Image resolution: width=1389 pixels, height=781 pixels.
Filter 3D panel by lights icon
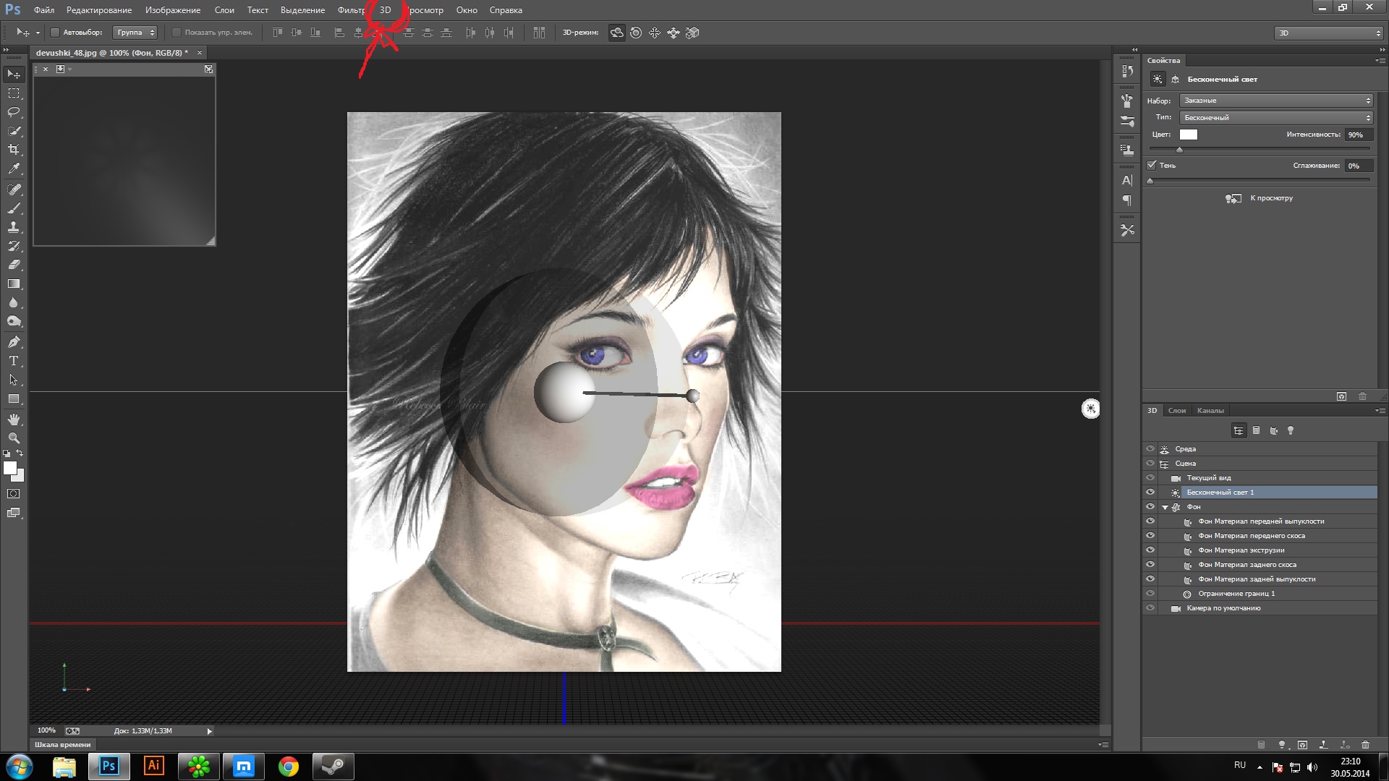point(1291,431)
